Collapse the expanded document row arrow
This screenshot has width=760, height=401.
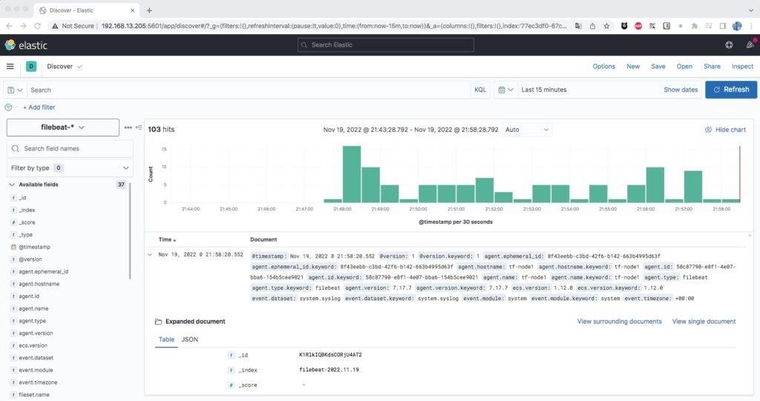pos(150,255)
